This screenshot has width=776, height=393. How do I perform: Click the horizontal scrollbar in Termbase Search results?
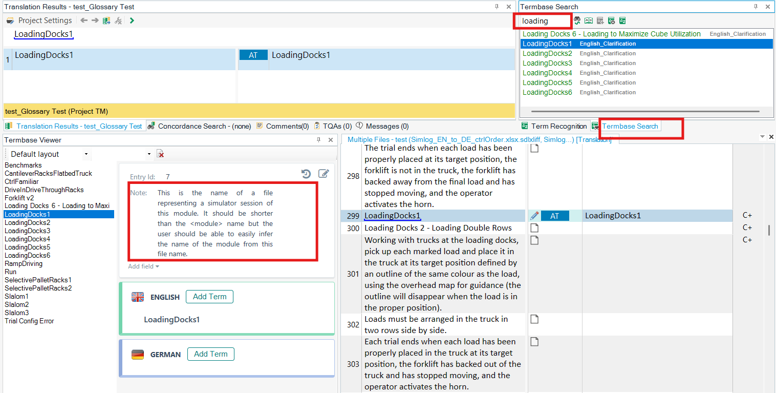[x=645, y=111]
